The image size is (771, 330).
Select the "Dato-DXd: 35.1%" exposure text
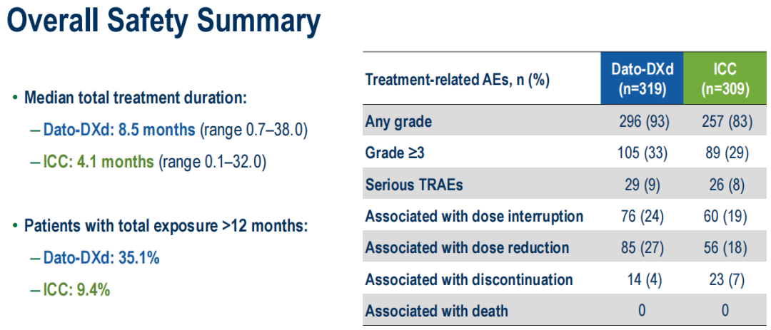click(x=101, y=258)
